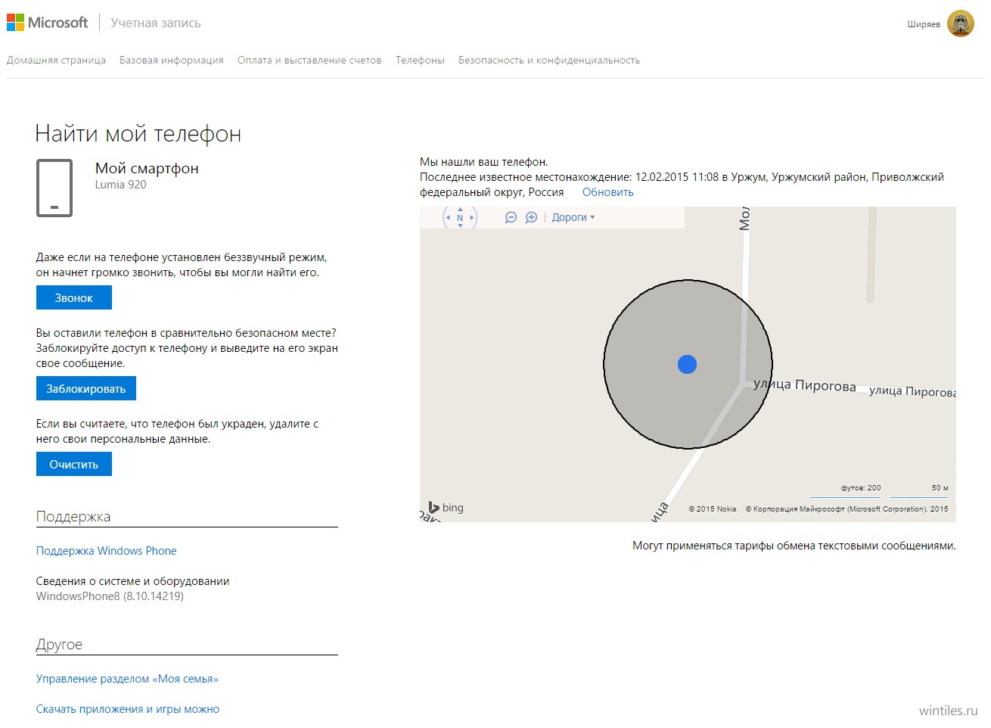Refresh location via Обновить link
The height and width of the screenshot is (728, 991).
[x=608, y=192]
